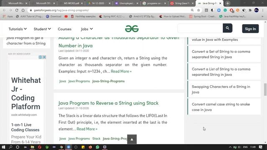The image size is (267, 150).
Task: Open the HashMap examples bookmark
Action: tap(83, 16)
